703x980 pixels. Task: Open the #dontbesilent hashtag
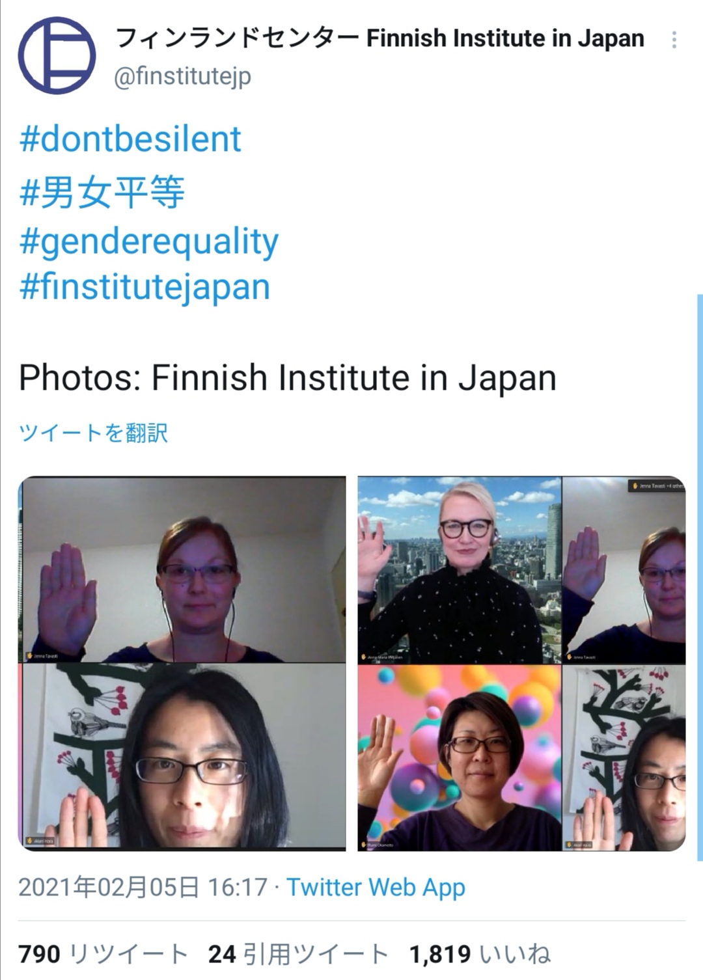point(130,139)
